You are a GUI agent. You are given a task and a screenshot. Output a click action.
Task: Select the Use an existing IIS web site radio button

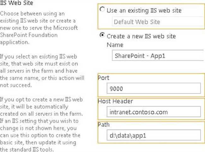point(102,9)
